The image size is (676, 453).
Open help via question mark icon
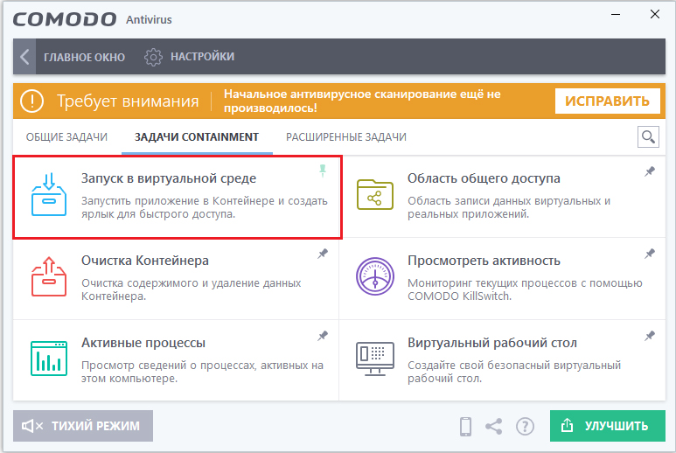click(525, 426)
